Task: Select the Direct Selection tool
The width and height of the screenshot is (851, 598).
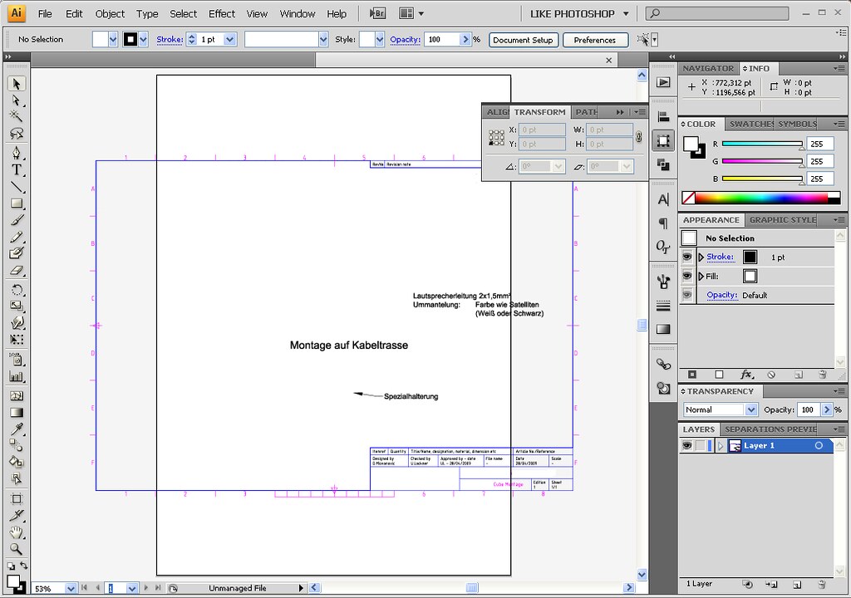Action: click(16, 100)
